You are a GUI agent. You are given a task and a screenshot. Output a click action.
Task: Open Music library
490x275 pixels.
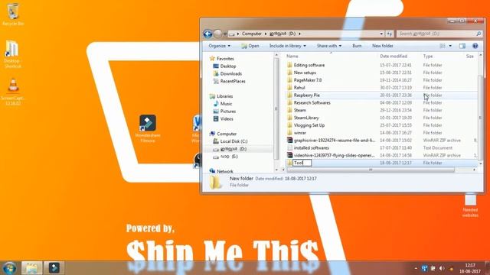tap(223, 104)
